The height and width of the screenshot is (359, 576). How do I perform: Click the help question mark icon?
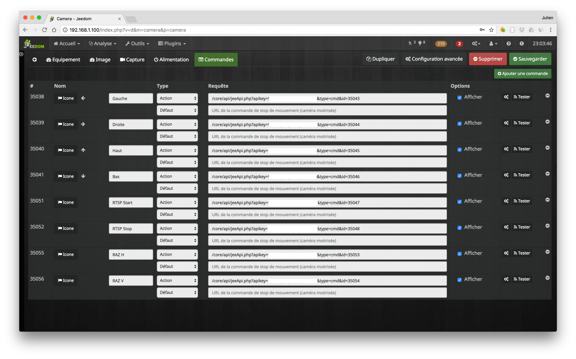[508, 44]
